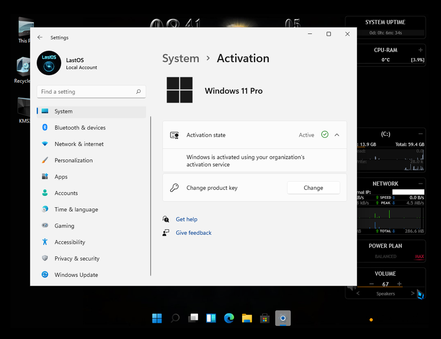Screen dimensions: 441x339
Task: Click the Activation state certificate icon
Action: (x=174, y=135)
